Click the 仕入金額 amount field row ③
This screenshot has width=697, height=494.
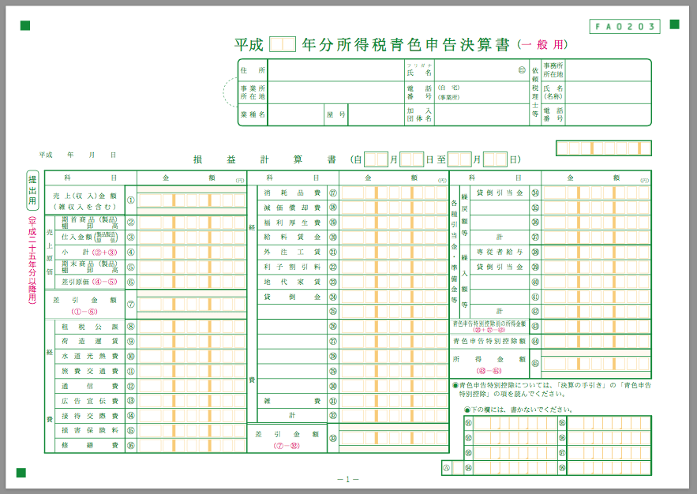[x=191, y=238]
